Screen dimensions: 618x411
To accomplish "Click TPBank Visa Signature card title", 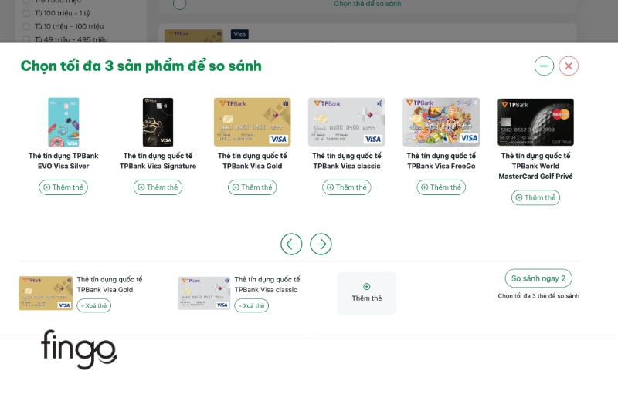I will tap(158, 161).
